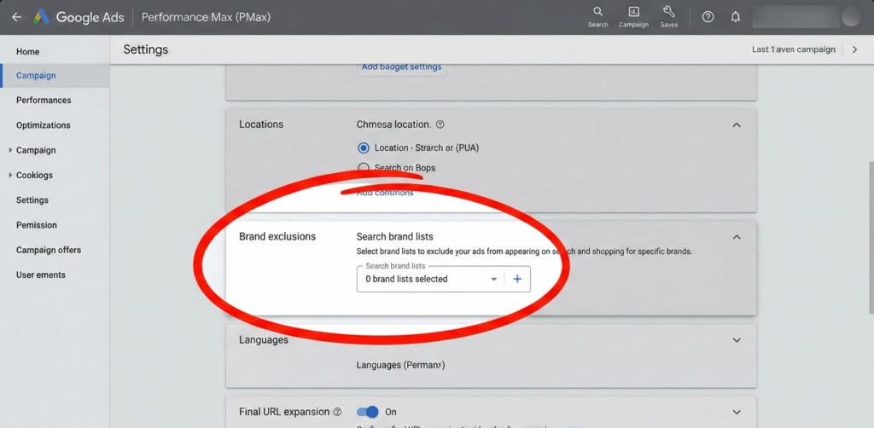Click the plus icon beside brand lists
Image resolution: width=874 pixels, height=428 pixels.
[517, 279]
